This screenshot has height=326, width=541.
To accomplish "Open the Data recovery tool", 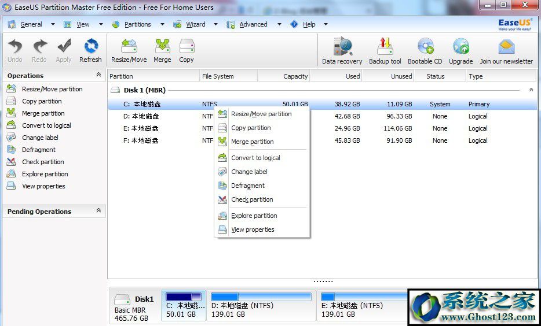I will (342, 51).
